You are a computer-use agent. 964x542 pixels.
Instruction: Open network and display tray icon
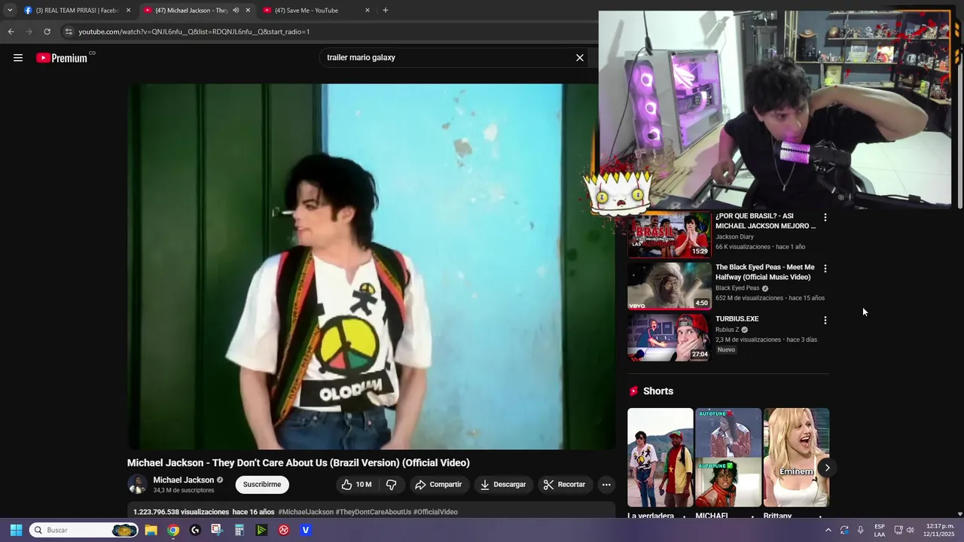click(x=898, y=530)
